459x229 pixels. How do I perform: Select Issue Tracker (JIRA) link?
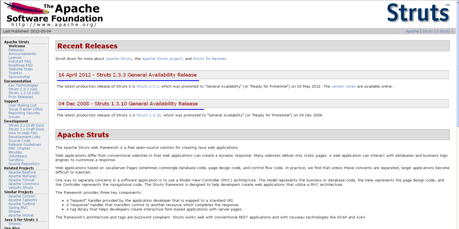click(26, 109)
